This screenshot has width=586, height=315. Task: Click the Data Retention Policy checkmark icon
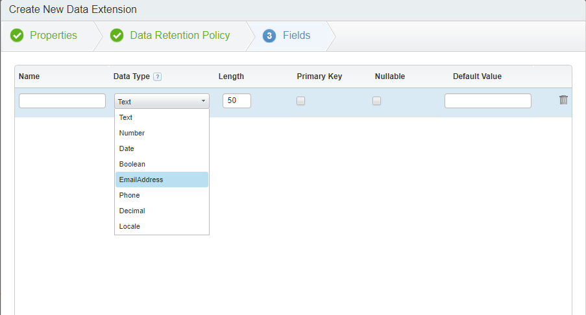(117, 36)
